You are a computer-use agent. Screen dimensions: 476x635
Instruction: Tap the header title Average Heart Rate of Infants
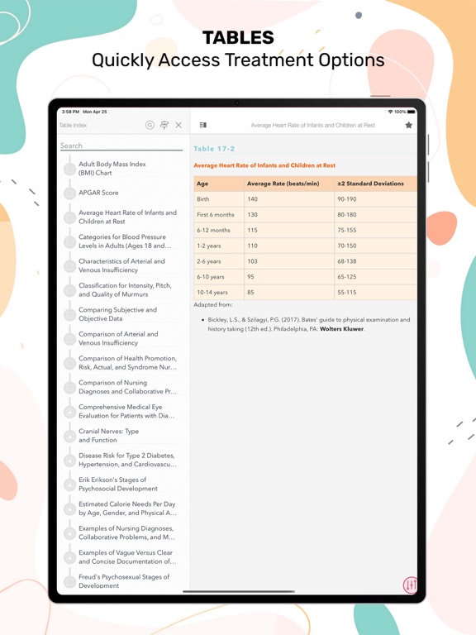coord(313,125)
